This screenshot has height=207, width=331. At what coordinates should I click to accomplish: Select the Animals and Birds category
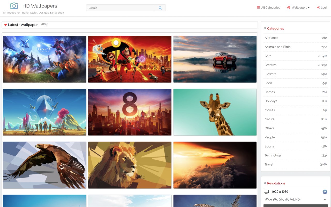coord(277,47)
